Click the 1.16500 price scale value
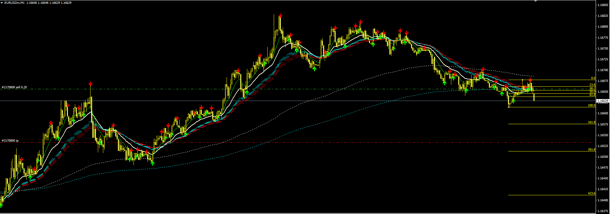Viewport: 610px width, 214px height. click(x=603, y=157)
